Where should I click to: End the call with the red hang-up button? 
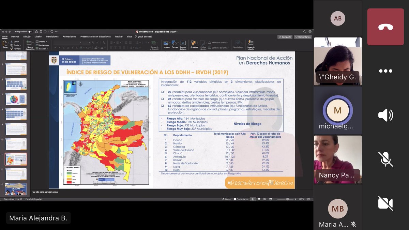[385, 27]
